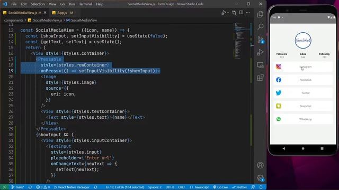Open Run and Debug panel
This screenshot has height=190, width=339.
[x=260, y=52]
